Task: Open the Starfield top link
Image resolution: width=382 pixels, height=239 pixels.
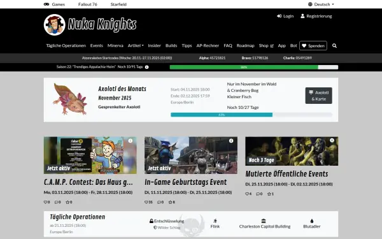Action: point(118,4)
